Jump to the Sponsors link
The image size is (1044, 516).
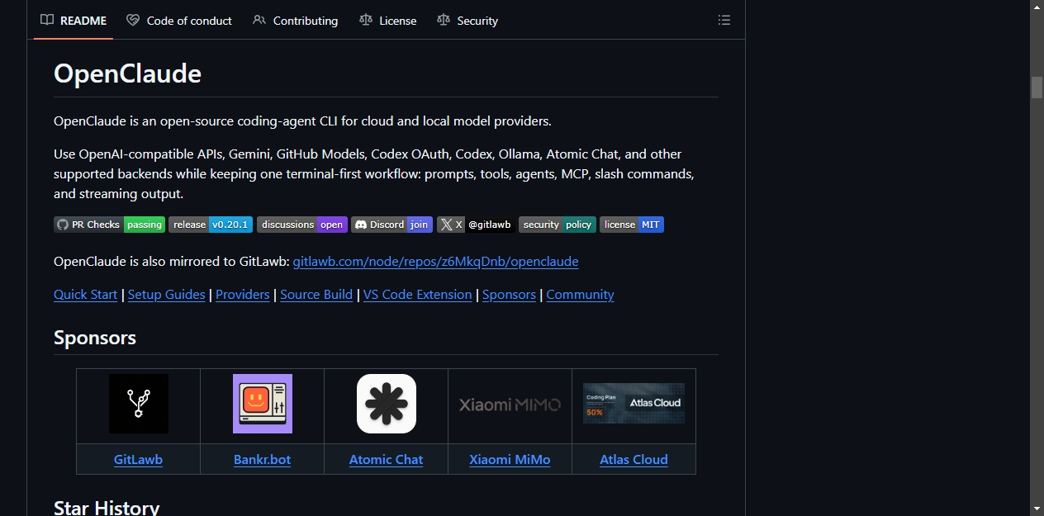click(x=509, y=295)
